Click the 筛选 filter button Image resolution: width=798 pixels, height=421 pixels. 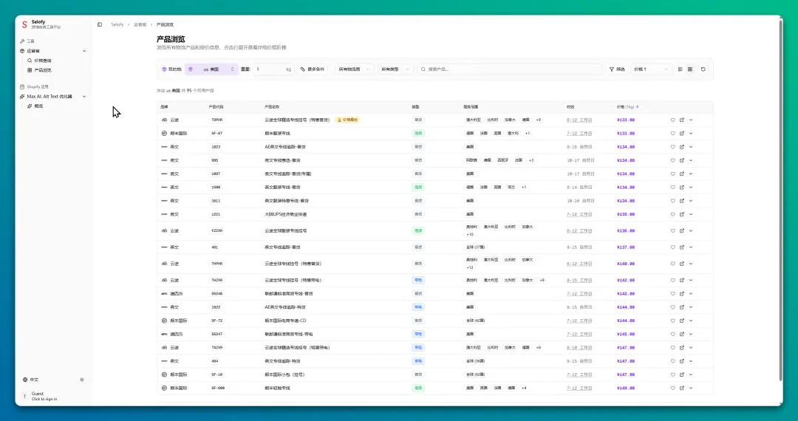click(x=617, y=69)
